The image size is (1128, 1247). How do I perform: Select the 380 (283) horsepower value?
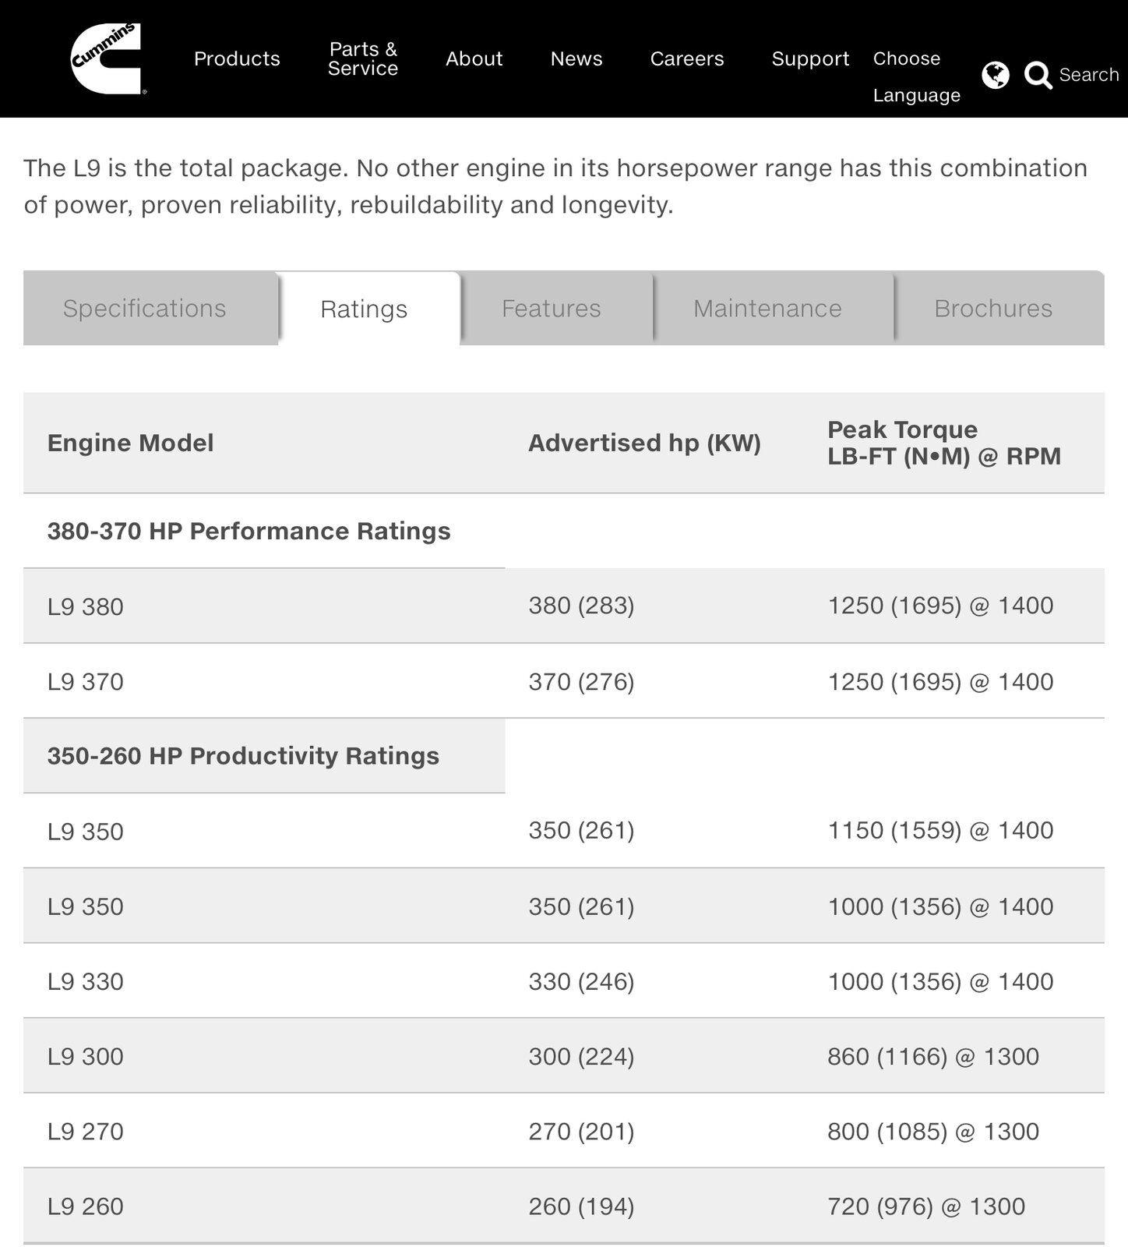tap(581, 606)
